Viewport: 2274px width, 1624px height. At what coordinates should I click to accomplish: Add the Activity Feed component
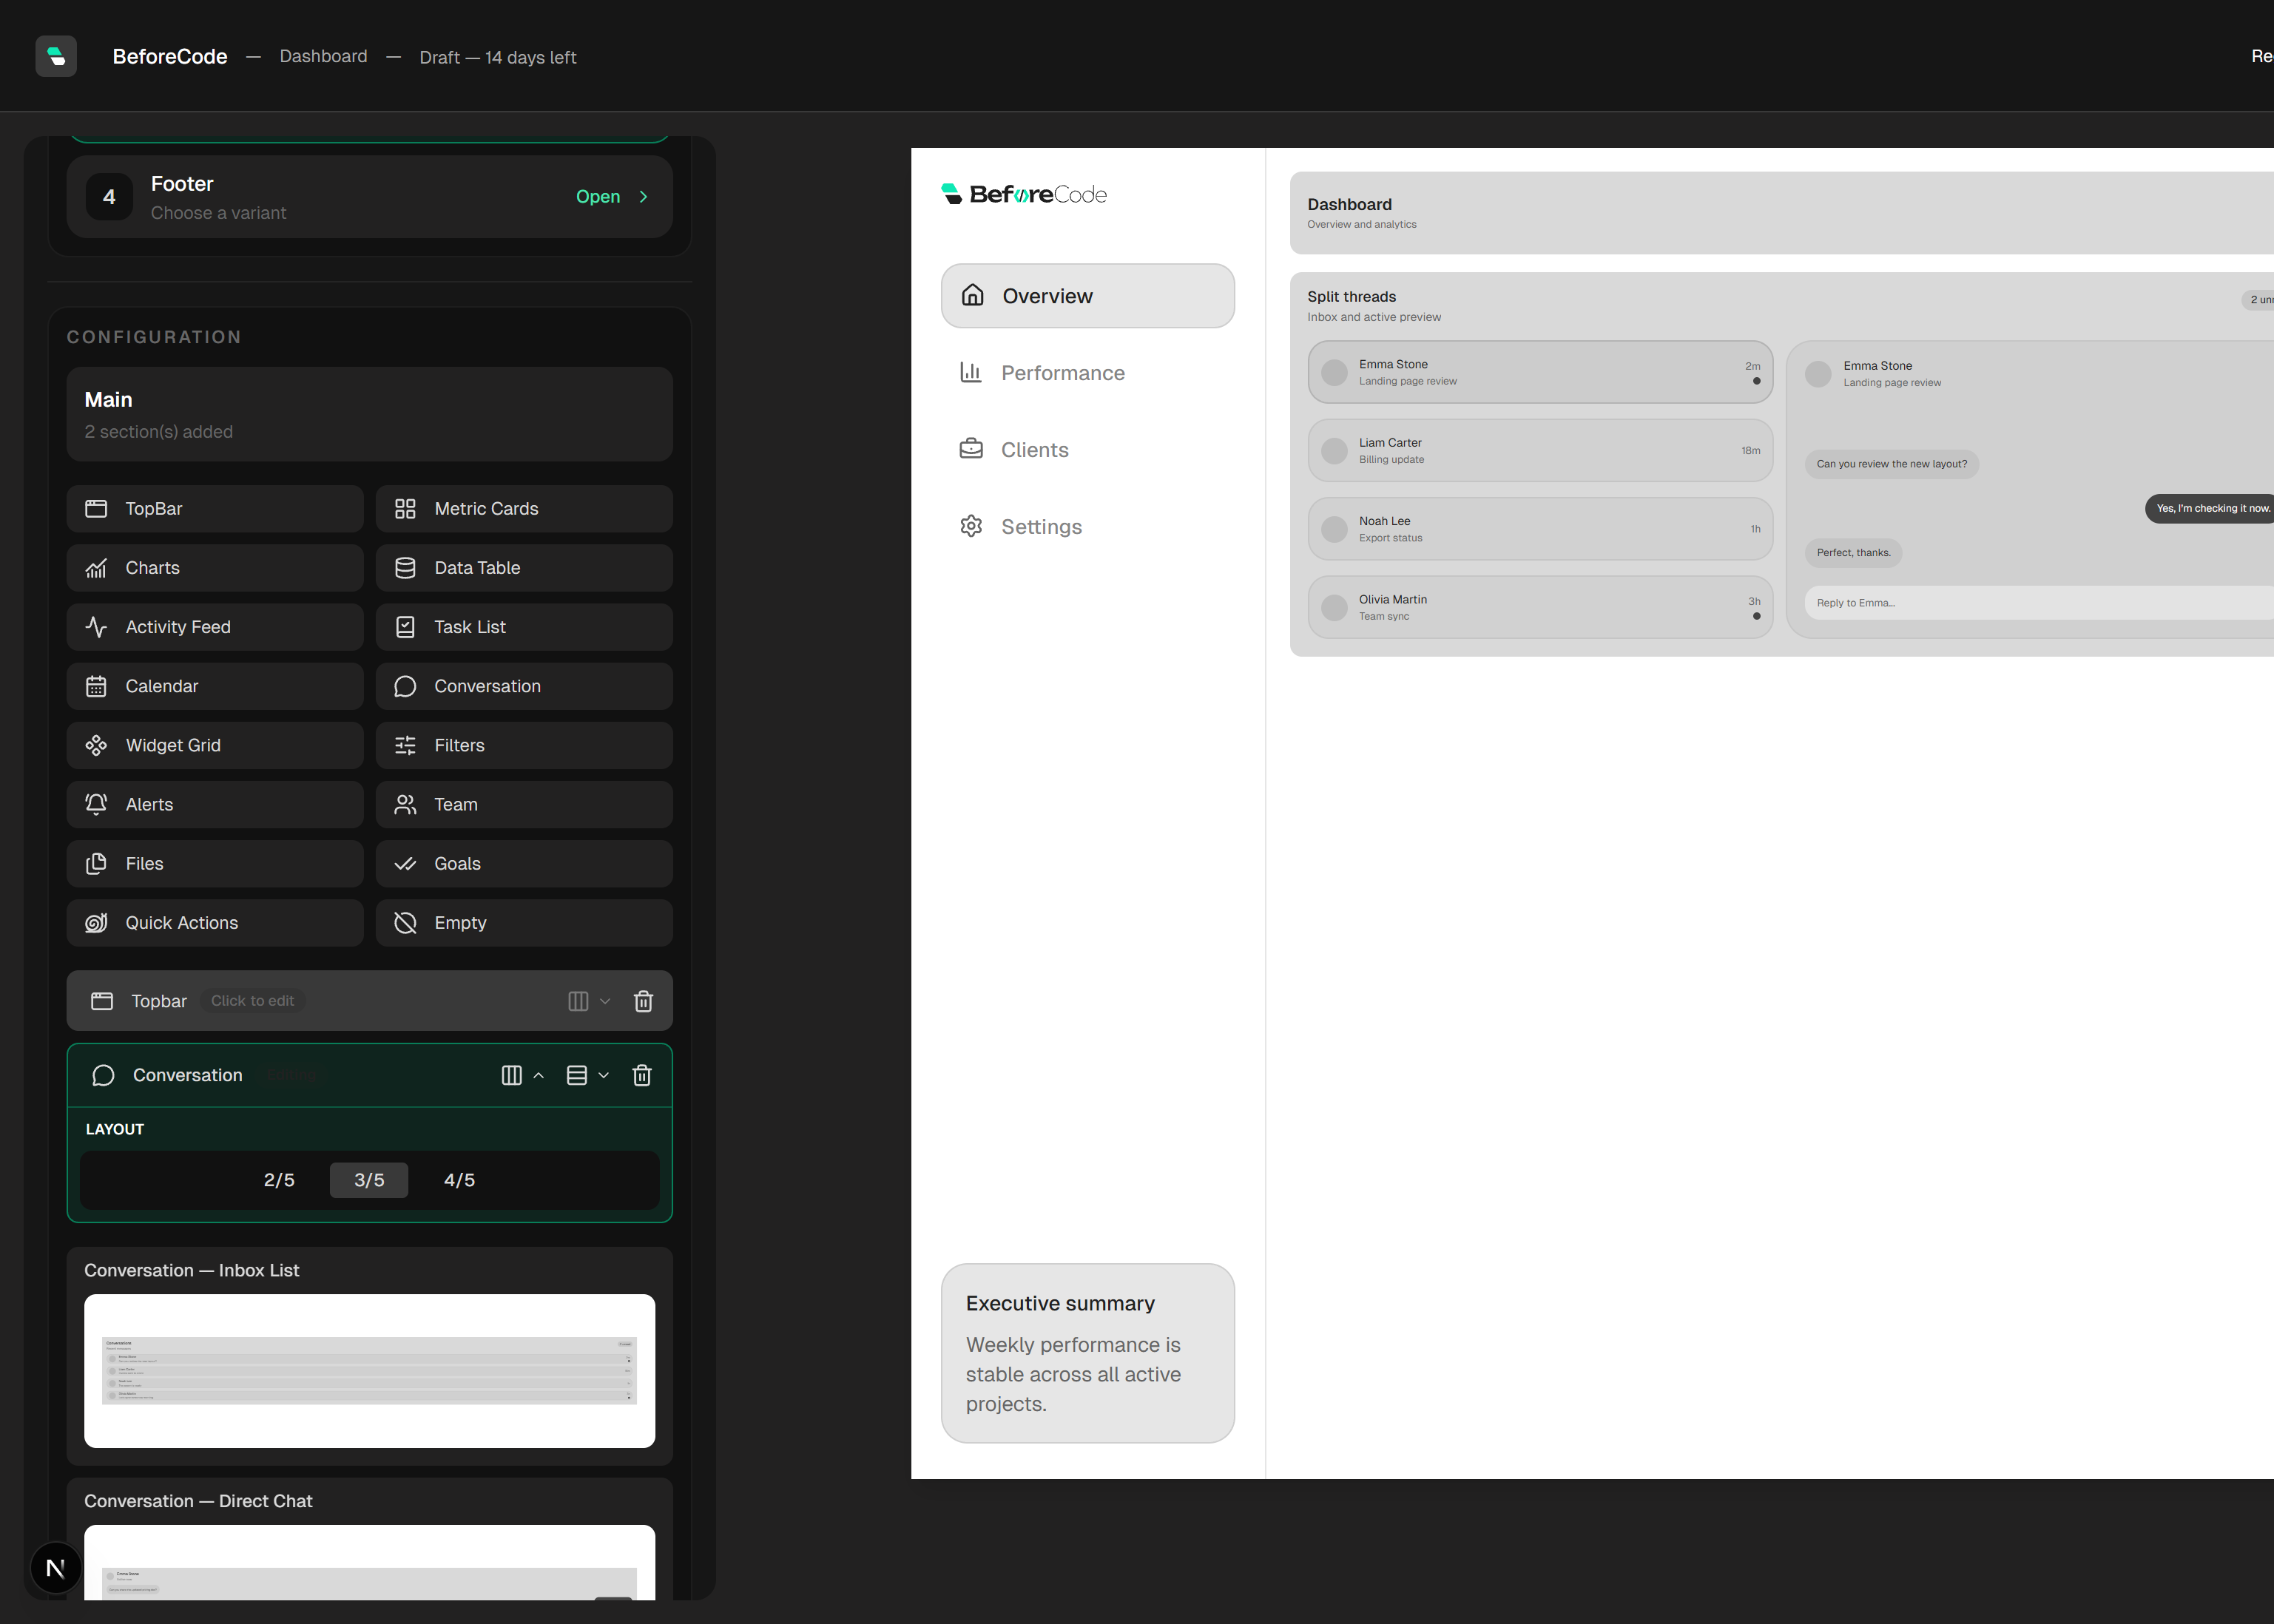(215, 627)
